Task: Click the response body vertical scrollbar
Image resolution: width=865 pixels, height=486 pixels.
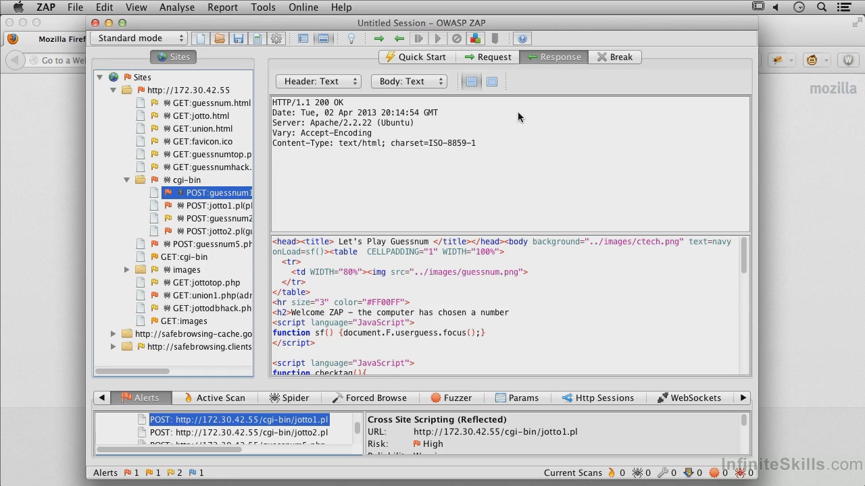Action: pos(744,256)
